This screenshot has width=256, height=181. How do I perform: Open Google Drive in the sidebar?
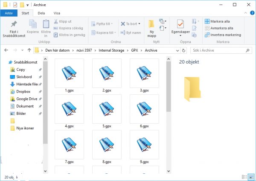click(26, 99)
